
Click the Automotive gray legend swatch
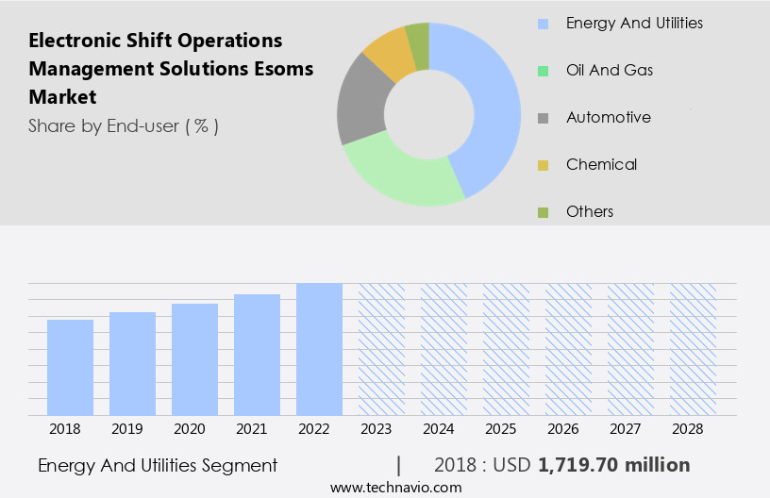coord(543,118)
